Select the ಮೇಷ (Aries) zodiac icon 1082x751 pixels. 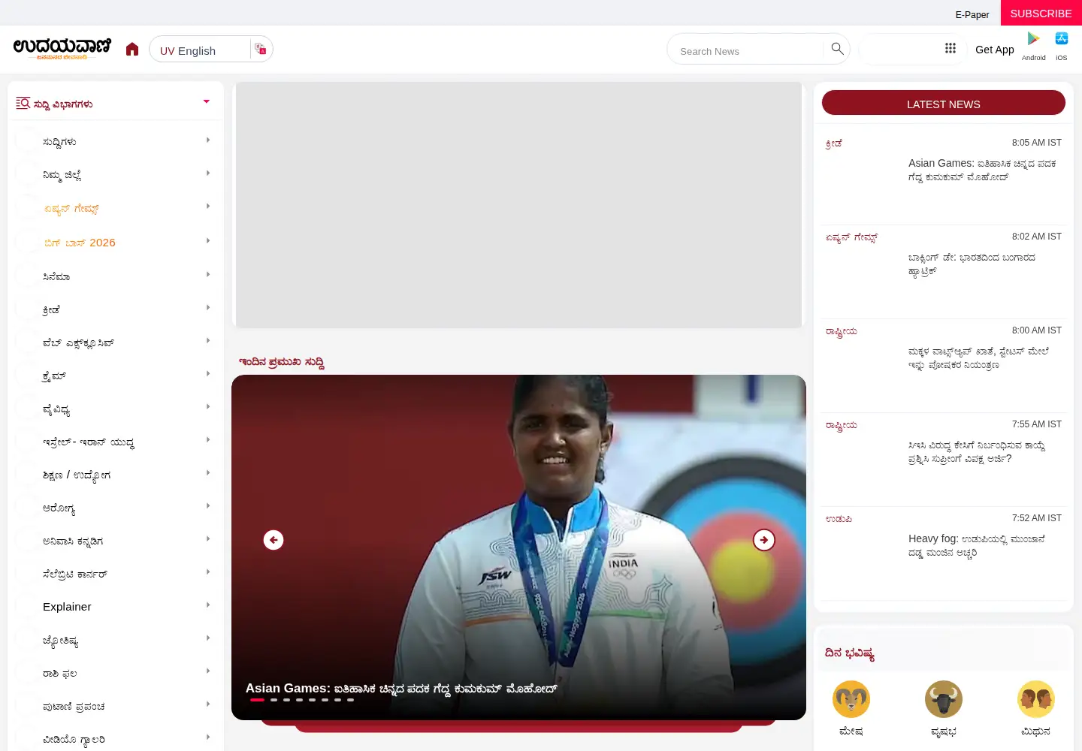[851, 699]
